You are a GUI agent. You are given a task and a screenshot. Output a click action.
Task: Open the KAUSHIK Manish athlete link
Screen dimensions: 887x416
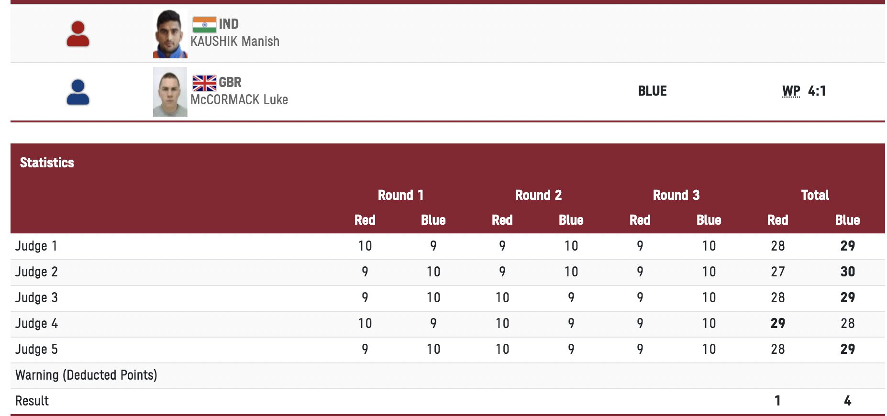pyautogui.click(x=235, y=42)
